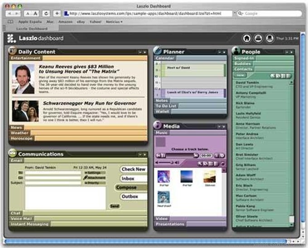Reload the page with refresh button
The height and width of the screenshot is (248, 308).
(46, 14)
